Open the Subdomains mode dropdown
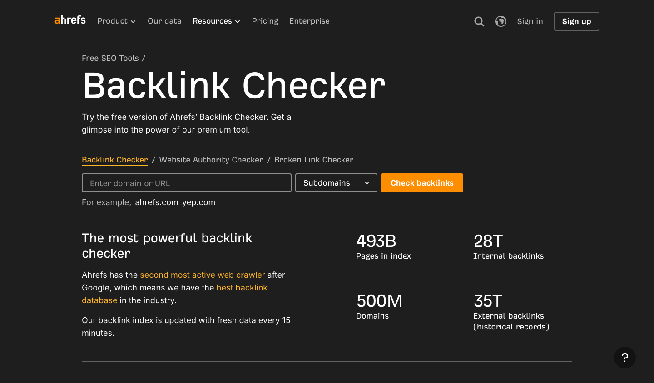654x383 pixels. tap(336, 183)
